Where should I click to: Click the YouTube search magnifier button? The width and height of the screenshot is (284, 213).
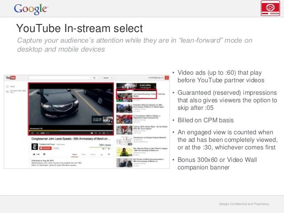[94, 78]
